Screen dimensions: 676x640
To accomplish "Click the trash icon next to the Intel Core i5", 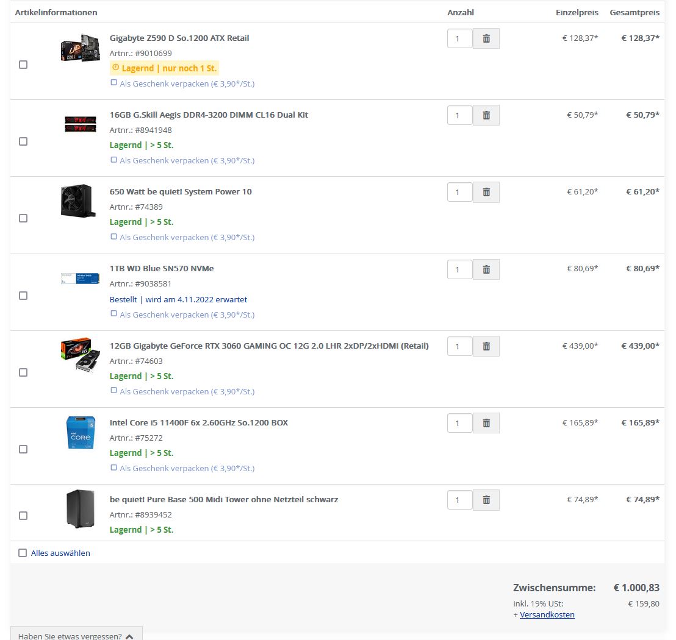I will [x=486, y=422].
